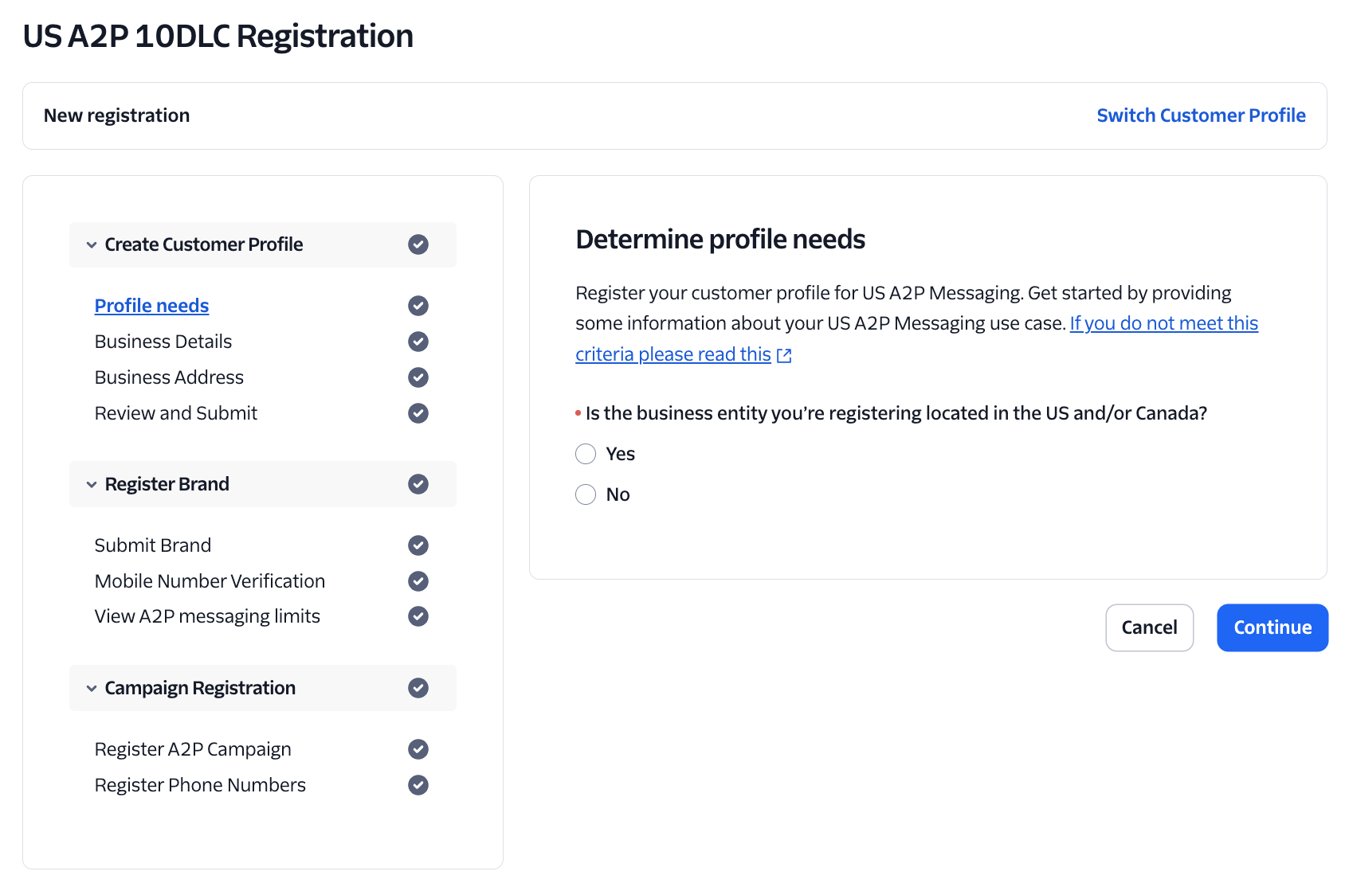Image resolution: width=1345 pixels, height=887 pixels.
Task: Collapse the Register Brand section
Action: coord(92,484)
